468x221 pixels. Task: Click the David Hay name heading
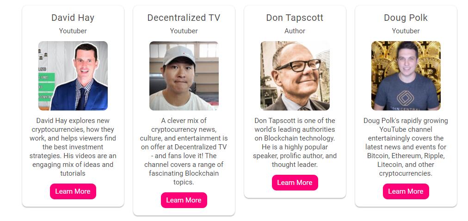click(73, 18)
